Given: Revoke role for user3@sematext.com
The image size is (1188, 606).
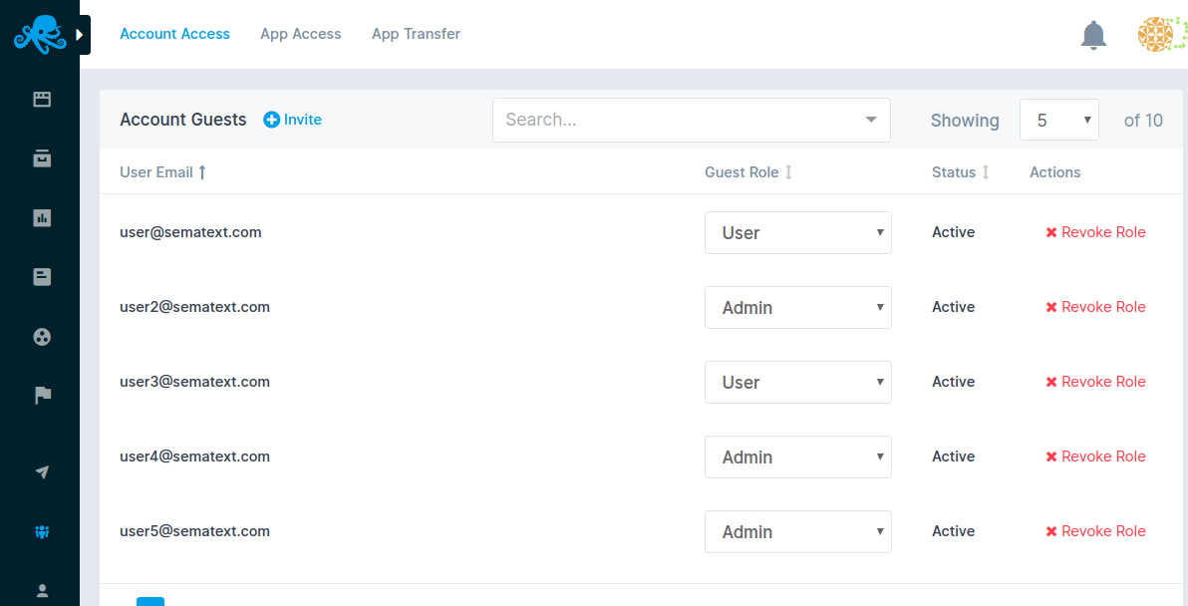Looking at the screenshot, I should tap(1095, 382).
